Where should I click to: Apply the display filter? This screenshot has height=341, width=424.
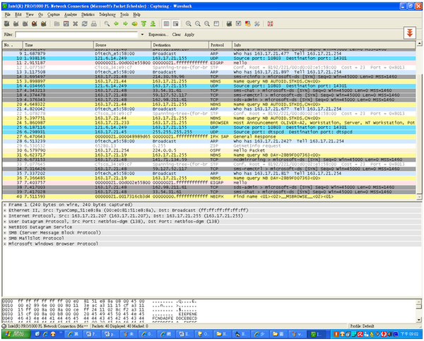coord(189,35)
